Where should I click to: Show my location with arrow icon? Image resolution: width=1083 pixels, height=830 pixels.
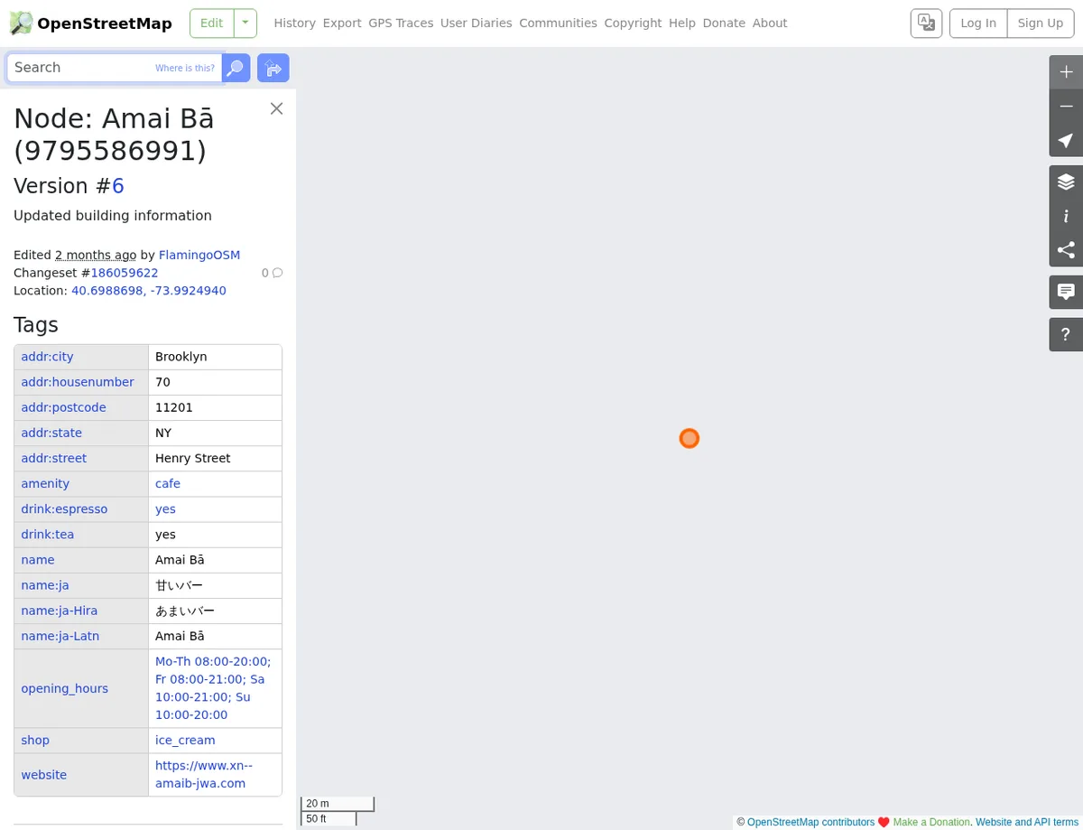point(1066,141)
